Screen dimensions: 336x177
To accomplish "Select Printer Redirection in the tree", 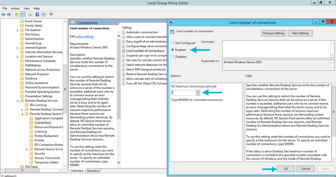I will pos(47,136).
